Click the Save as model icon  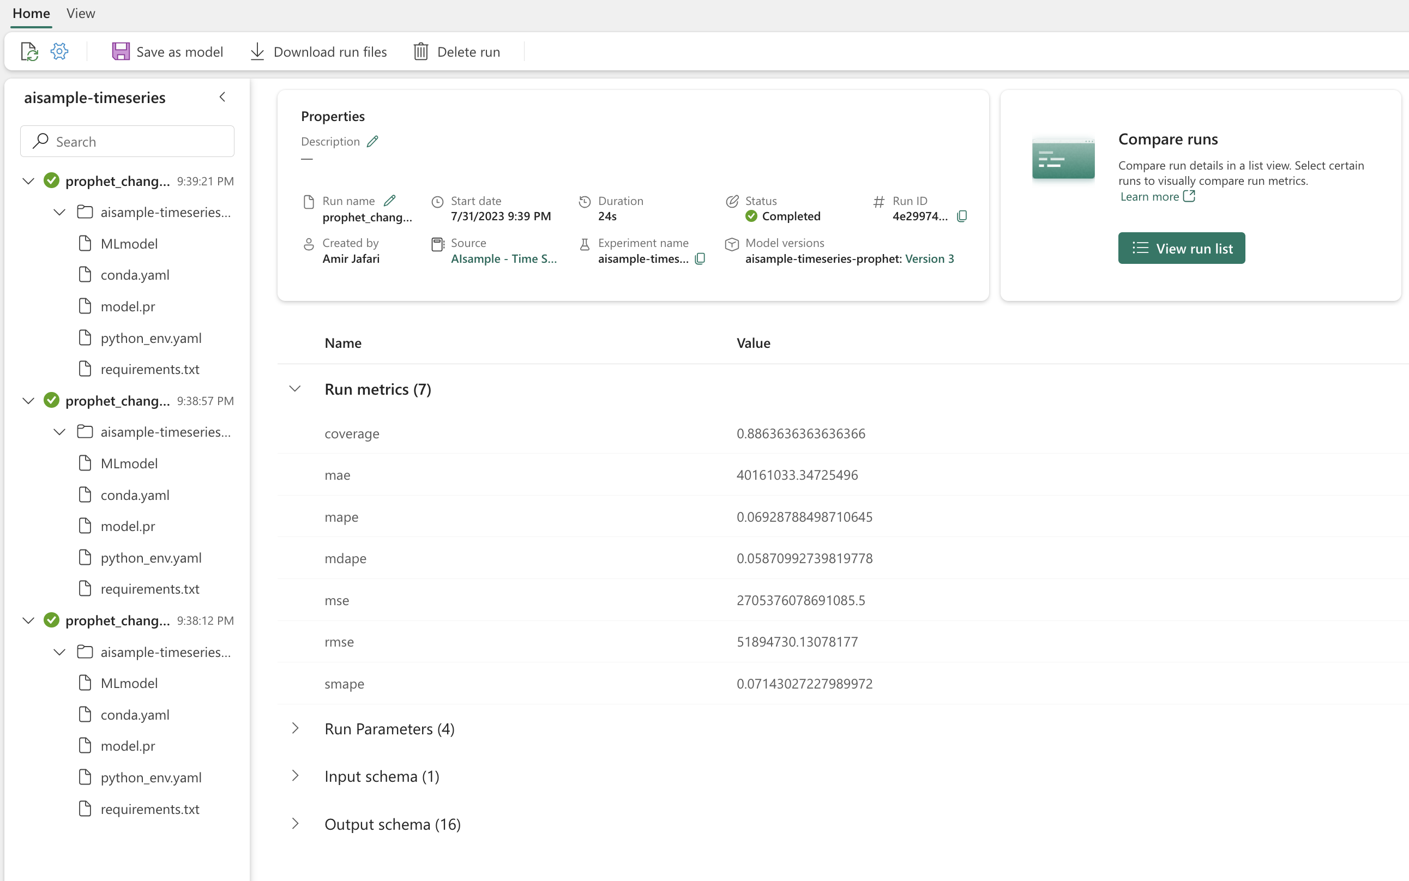pos(121,52)
